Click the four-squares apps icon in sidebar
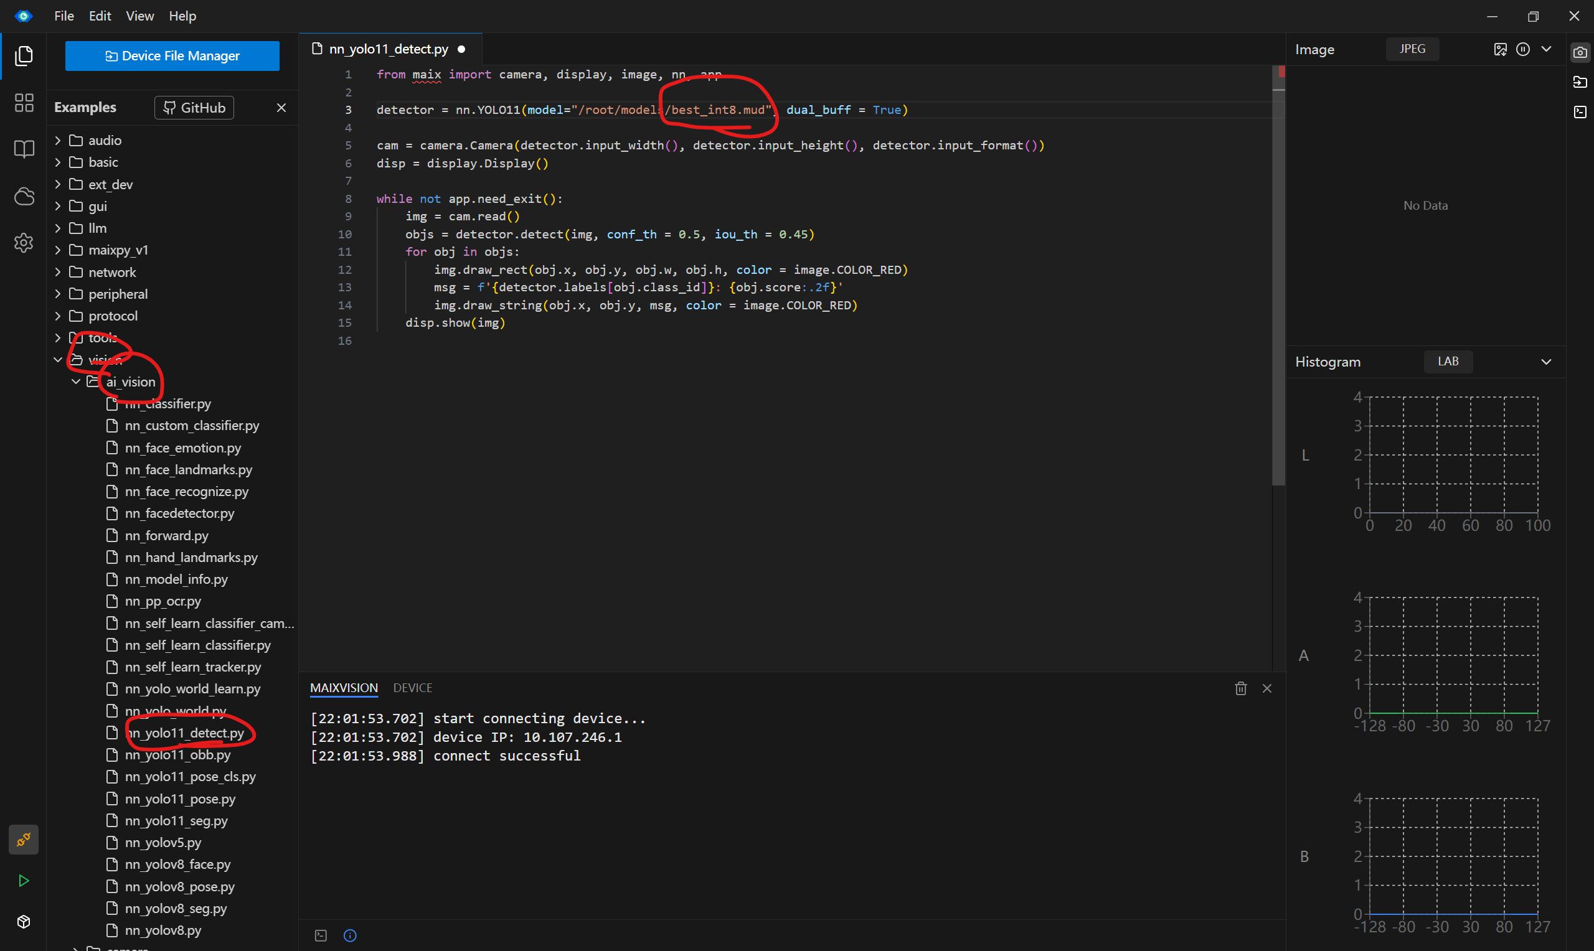Viewport: 1594px width, 951px height. [x=24, y=103]
